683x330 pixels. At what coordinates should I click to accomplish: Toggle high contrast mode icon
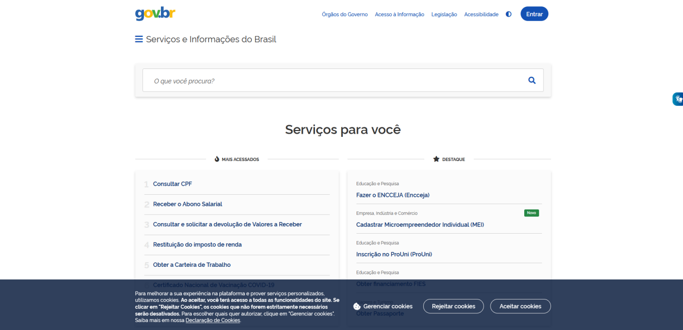508,14
